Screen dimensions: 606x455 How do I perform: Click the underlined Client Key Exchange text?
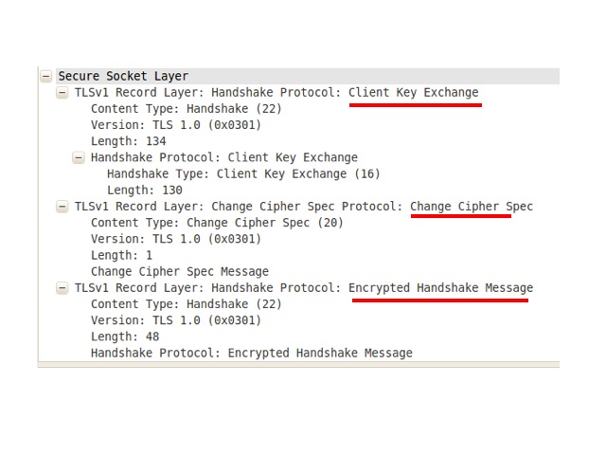414,93
